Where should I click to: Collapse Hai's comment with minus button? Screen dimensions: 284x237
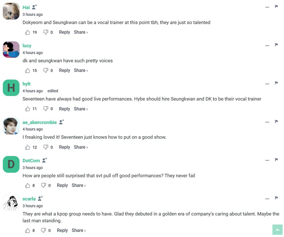click(x=267, y=7)
